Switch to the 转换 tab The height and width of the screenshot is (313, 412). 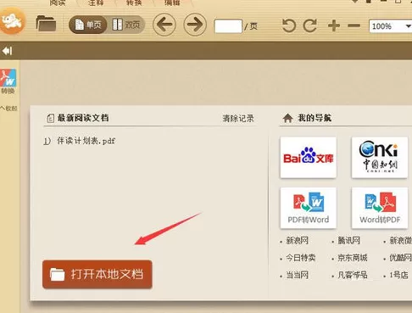(134, 3)
